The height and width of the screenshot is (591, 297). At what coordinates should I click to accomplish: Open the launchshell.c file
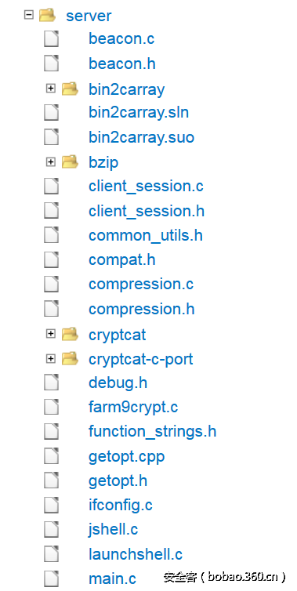click(x=136, y=554)
